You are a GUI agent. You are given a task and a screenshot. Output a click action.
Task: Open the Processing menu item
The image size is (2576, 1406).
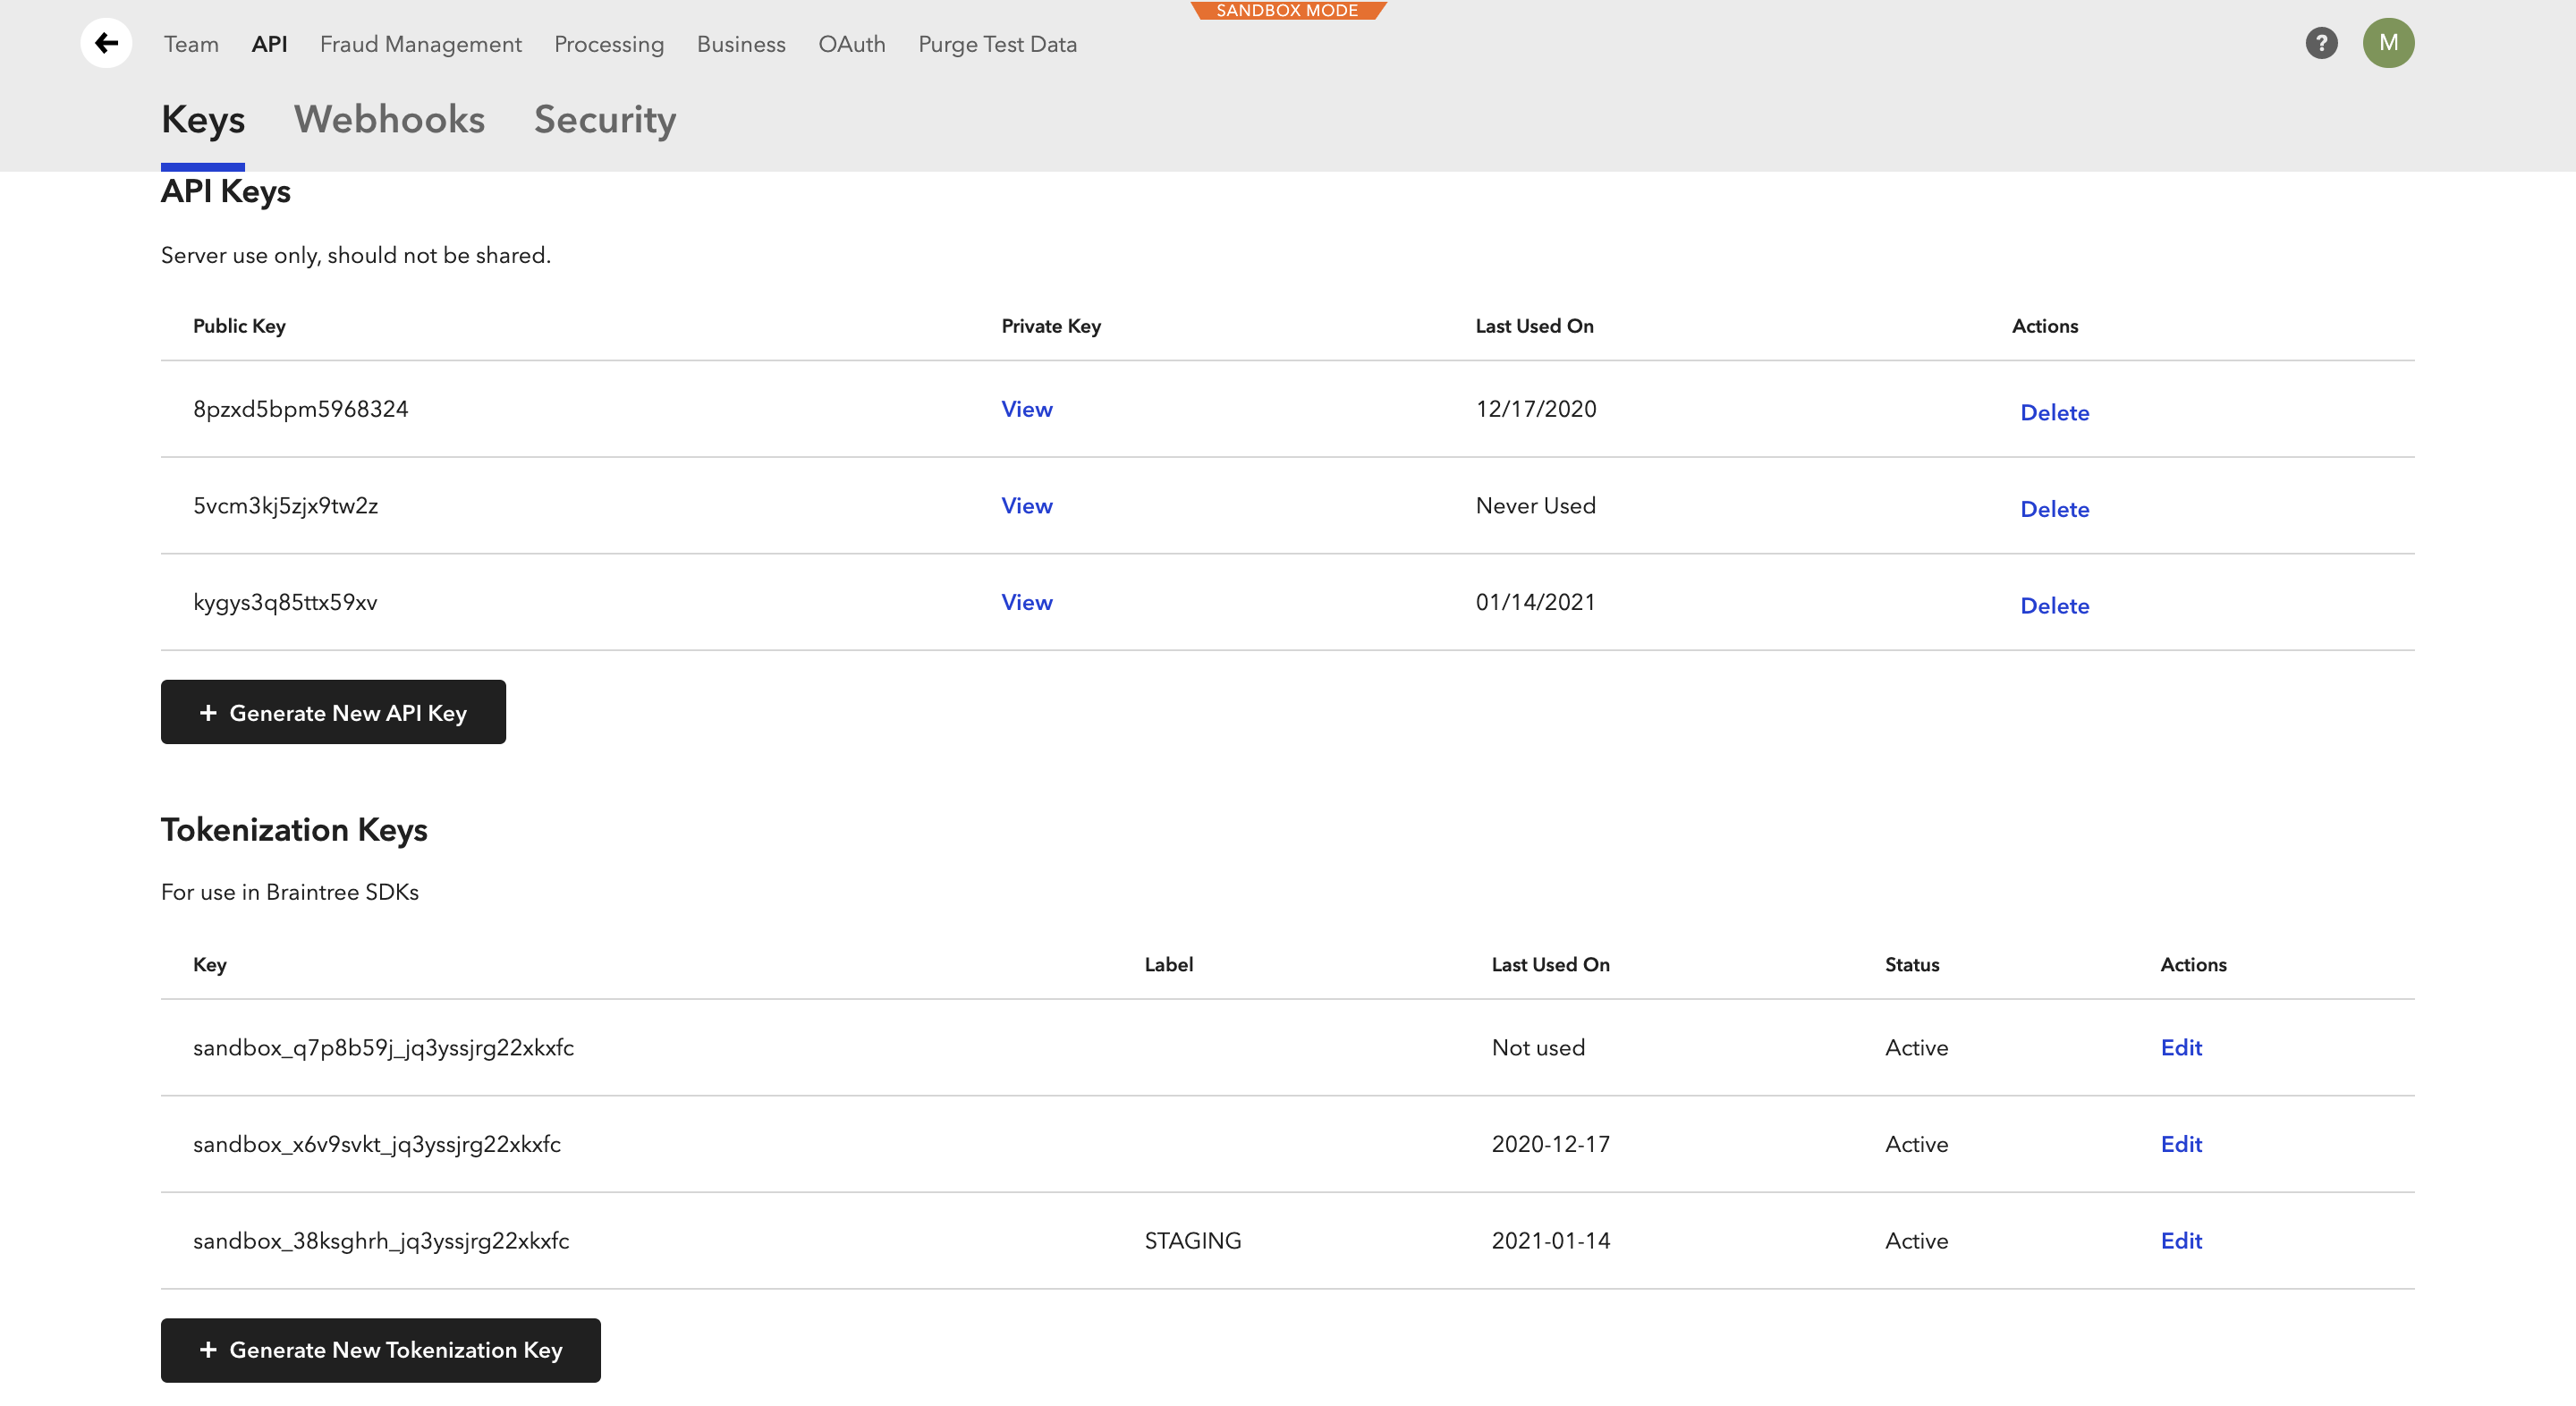coord(608,44)
